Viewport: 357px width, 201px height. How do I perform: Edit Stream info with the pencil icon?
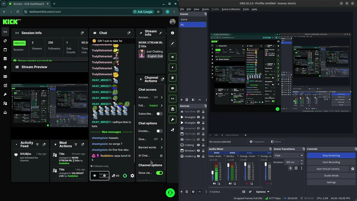point(161,33)
